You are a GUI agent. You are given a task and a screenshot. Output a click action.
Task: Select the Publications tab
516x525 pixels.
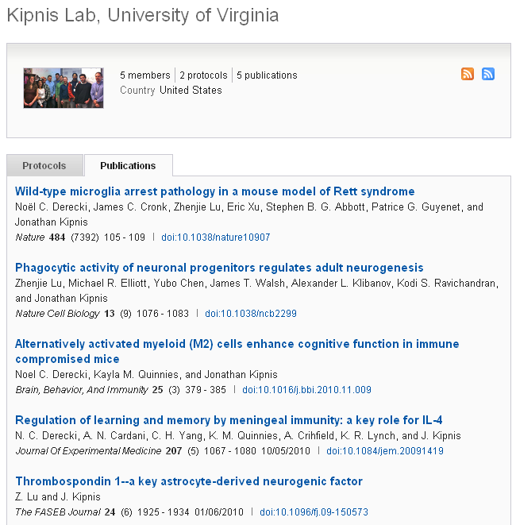pyautogui.click(x=128, y=166)
